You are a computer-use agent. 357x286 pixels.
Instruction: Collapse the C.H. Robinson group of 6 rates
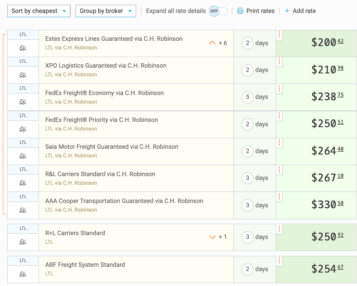pyautogui.click(x=213, y=43)
